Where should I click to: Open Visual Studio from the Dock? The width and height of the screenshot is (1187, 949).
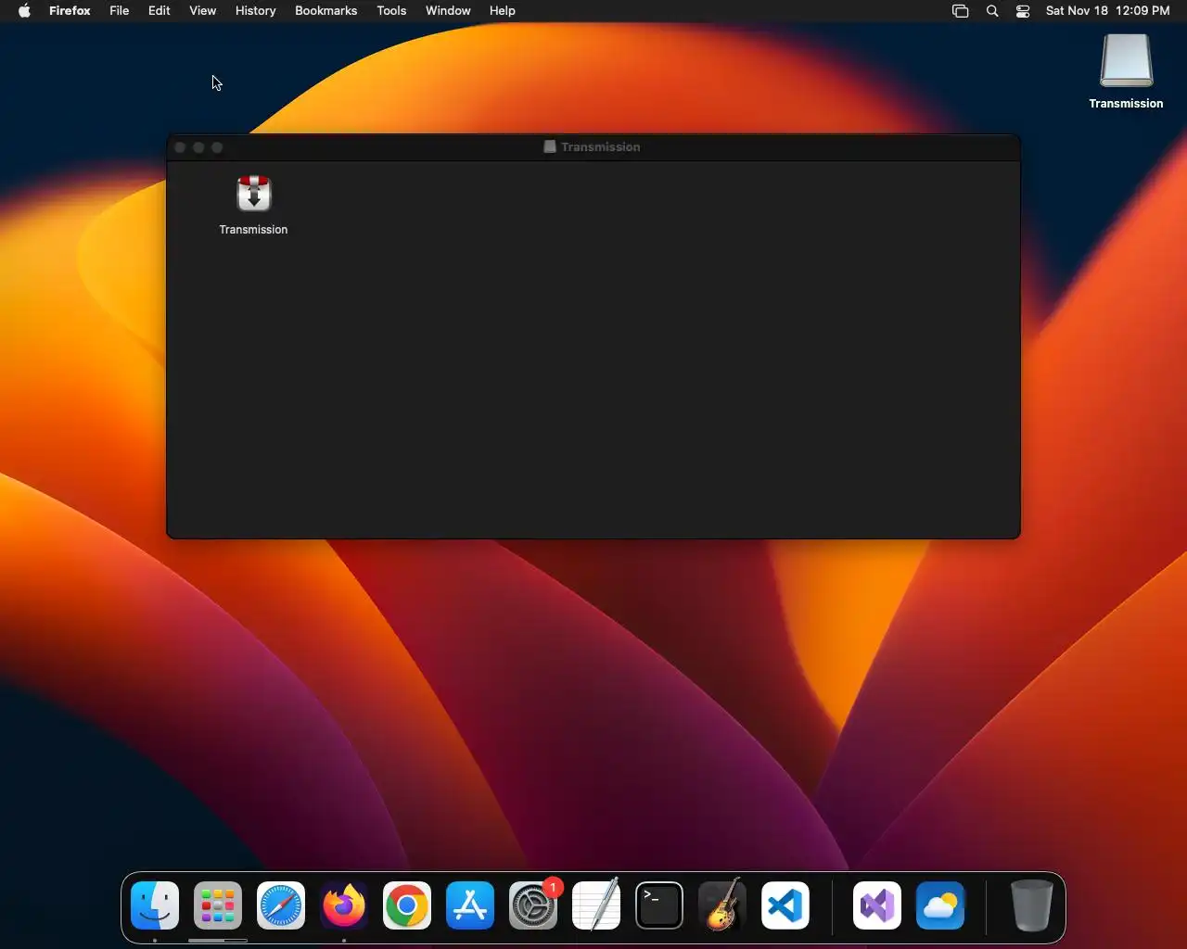coord(877,905)
